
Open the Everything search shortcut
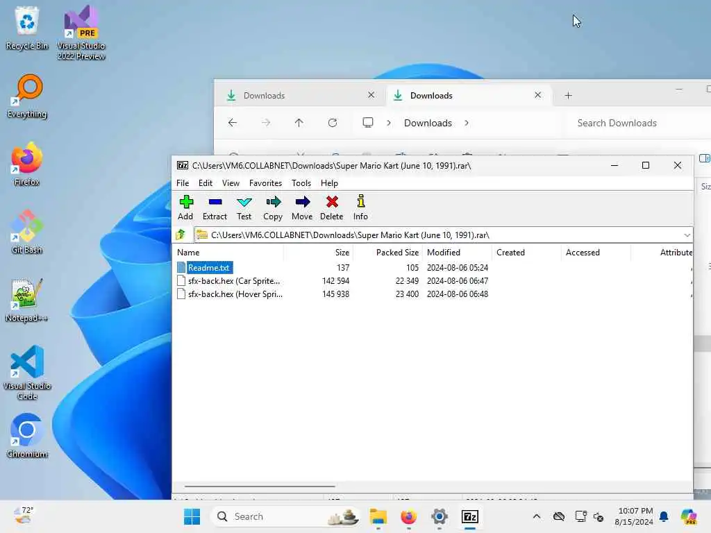[x=27, y=96]
